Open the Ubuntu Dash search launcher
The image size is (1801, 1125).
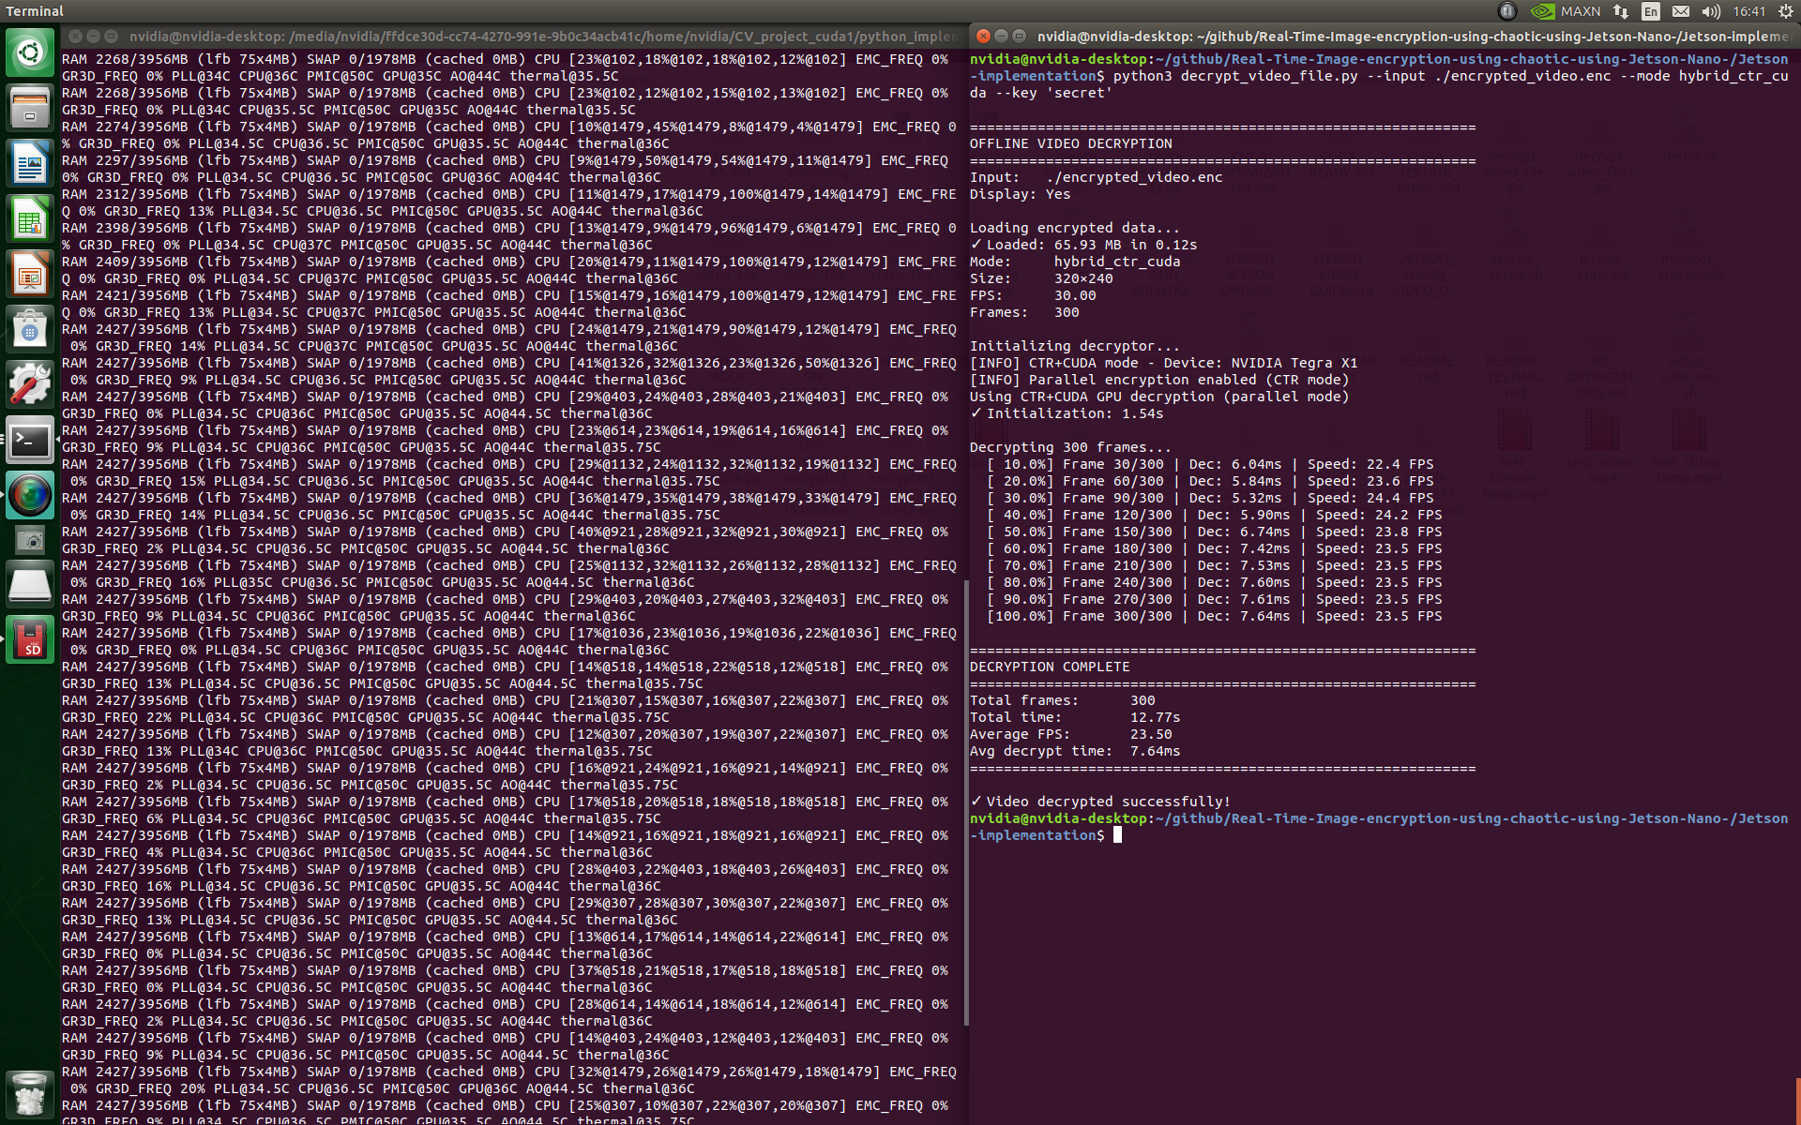pos(30,52)
